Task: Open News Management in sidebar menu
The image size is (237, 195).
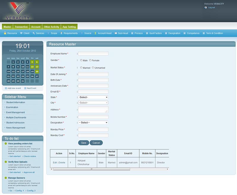Action: click(16, 128)
